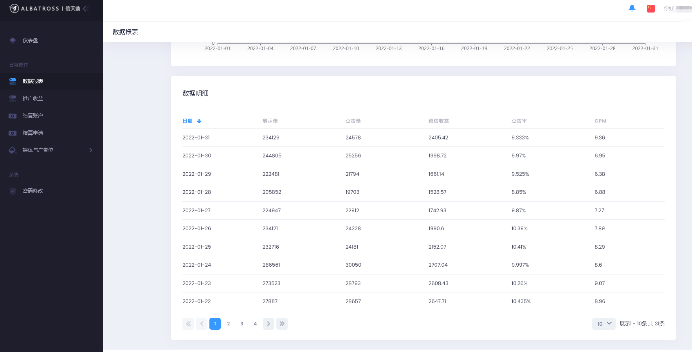Click the China flag language icon
Screen dimensions: 692x352
click(x=651, y=8)
